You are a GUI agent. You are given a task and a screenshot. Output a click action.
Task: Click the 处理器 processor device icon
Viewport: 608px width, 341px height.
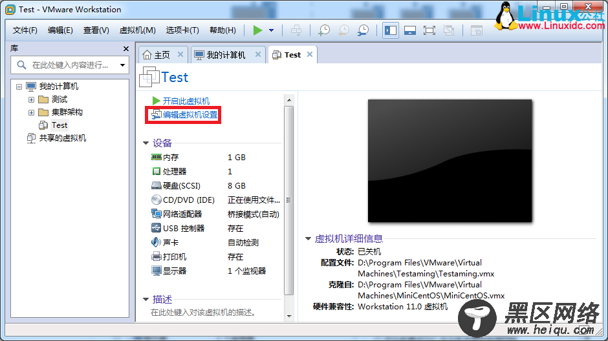coord(157,171)
